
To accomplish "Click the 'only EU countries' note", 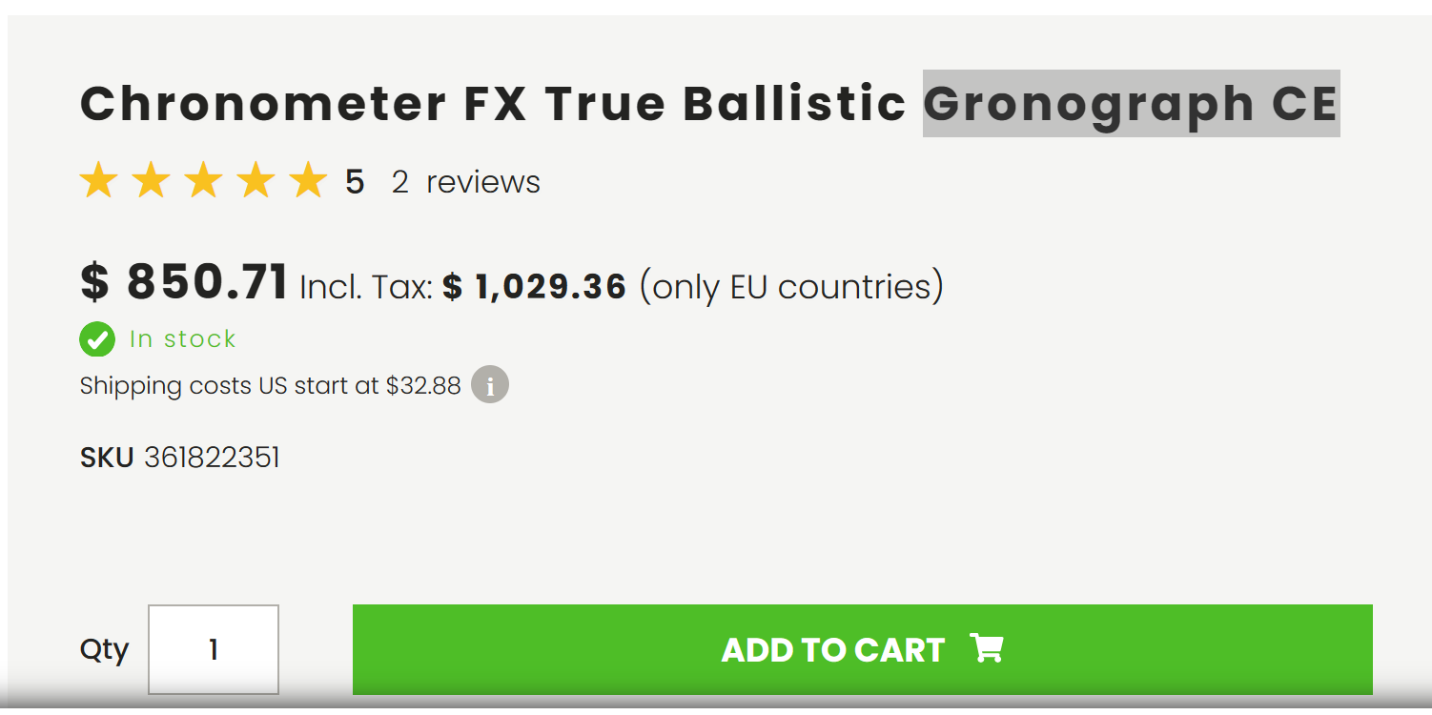I will pos(791,286).
